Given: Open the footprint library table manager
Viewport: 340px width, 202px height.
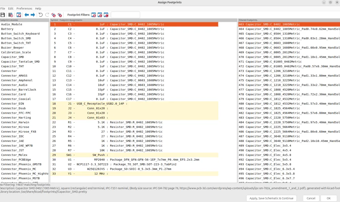Looking at the screenshot, I should pyautogui.click(x=11, y=15).
